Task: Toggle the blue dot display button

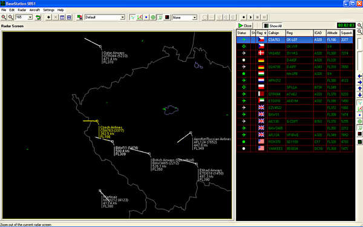Action: 146,18
